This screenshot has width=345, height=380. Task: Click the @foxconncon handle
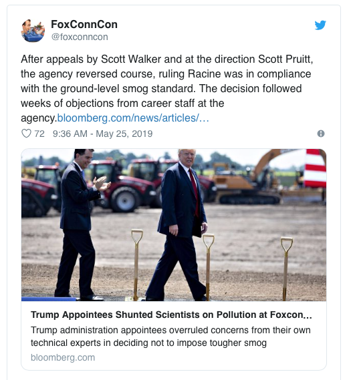pyautogui.click(x=80, y=37)
